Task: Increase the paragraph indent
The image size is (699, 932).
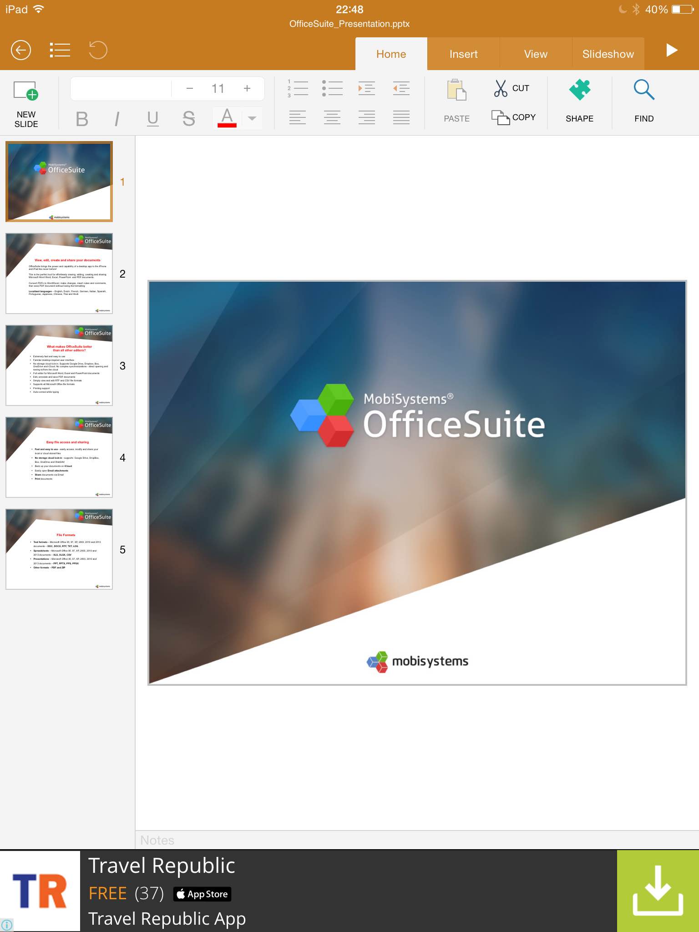Action: 367,88
